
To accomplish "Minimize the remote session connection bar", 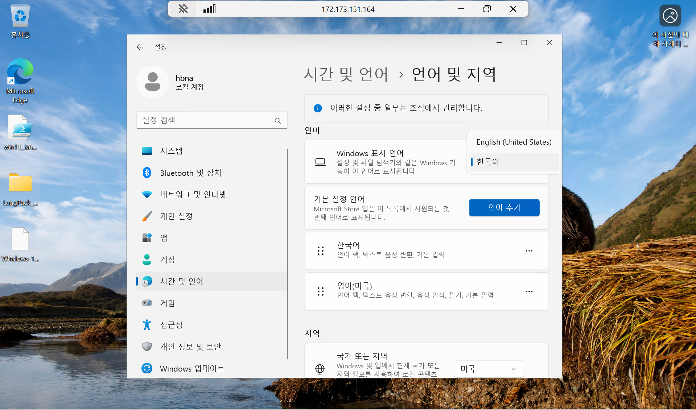I will pos(461,9).
